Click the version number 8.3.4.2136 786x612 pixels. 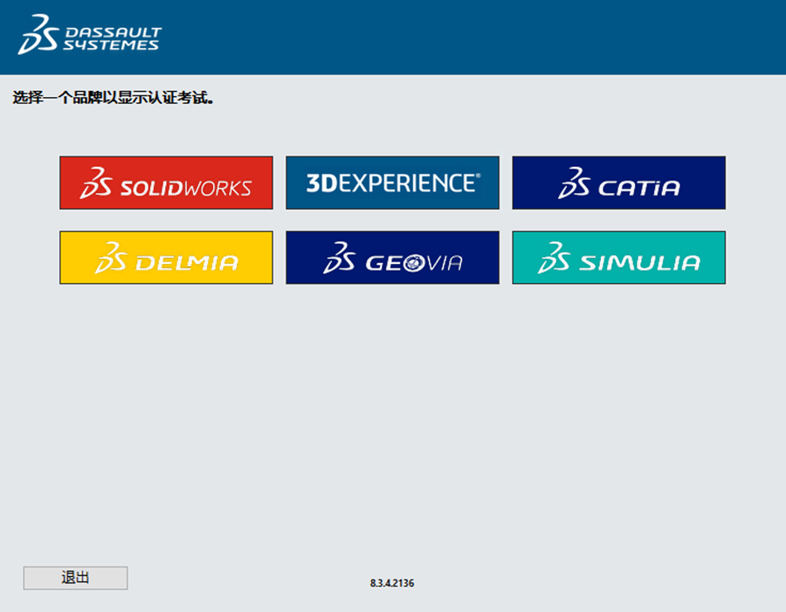(392, 583)
